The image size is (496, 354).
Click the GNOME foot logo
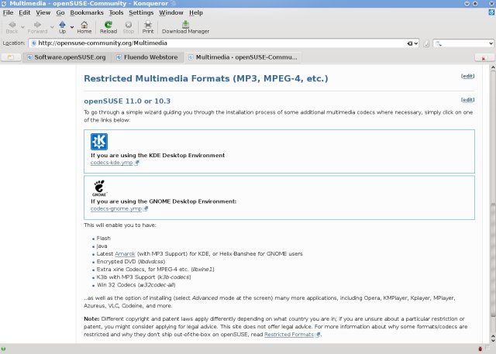[x=99, y=187]
